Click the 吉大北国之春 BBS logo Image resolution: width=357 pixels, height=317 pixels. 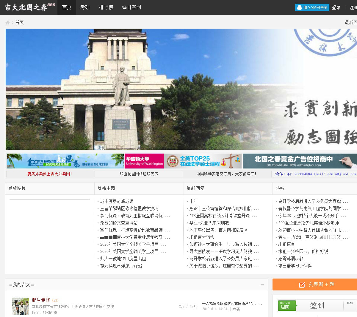pyautogui.click(x=30, y=7)
